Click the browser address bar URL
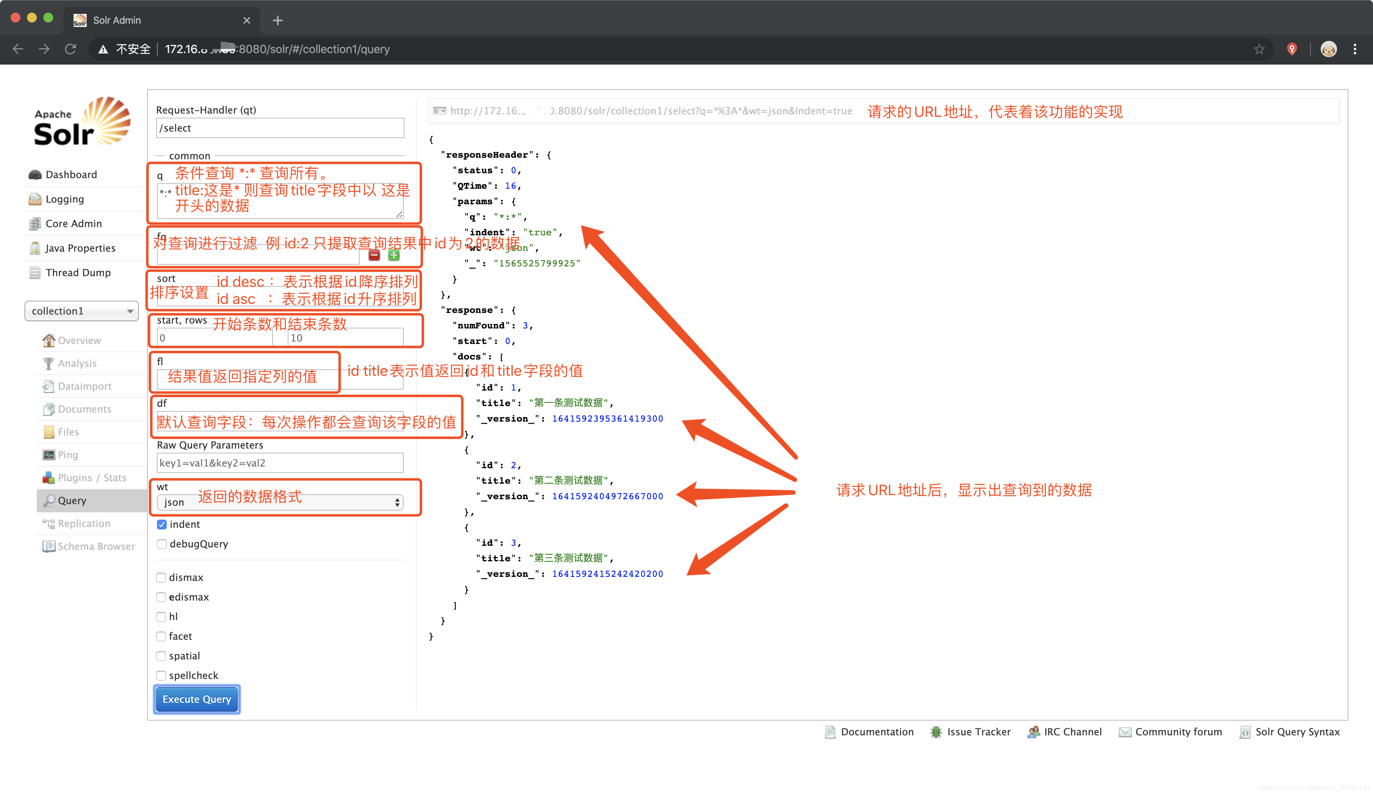 [x=277, y=49]
